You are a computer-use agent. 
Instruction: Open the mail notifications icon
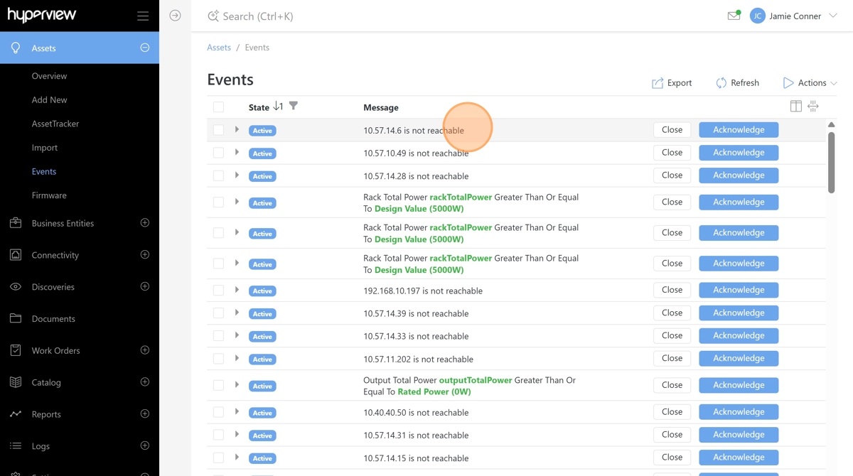pos(734,16)
